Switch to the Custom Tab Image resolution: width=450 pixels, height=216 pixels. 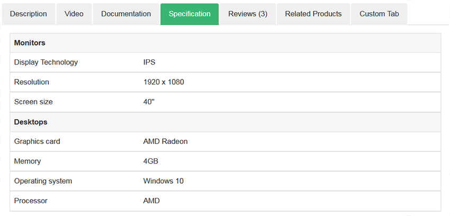(379, 14)
